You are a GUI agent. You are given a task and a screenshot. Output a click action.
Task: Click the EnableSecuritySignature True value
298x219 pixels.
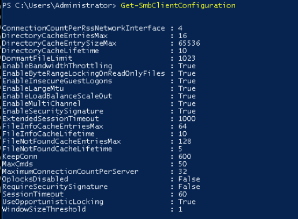click(187, 111)
